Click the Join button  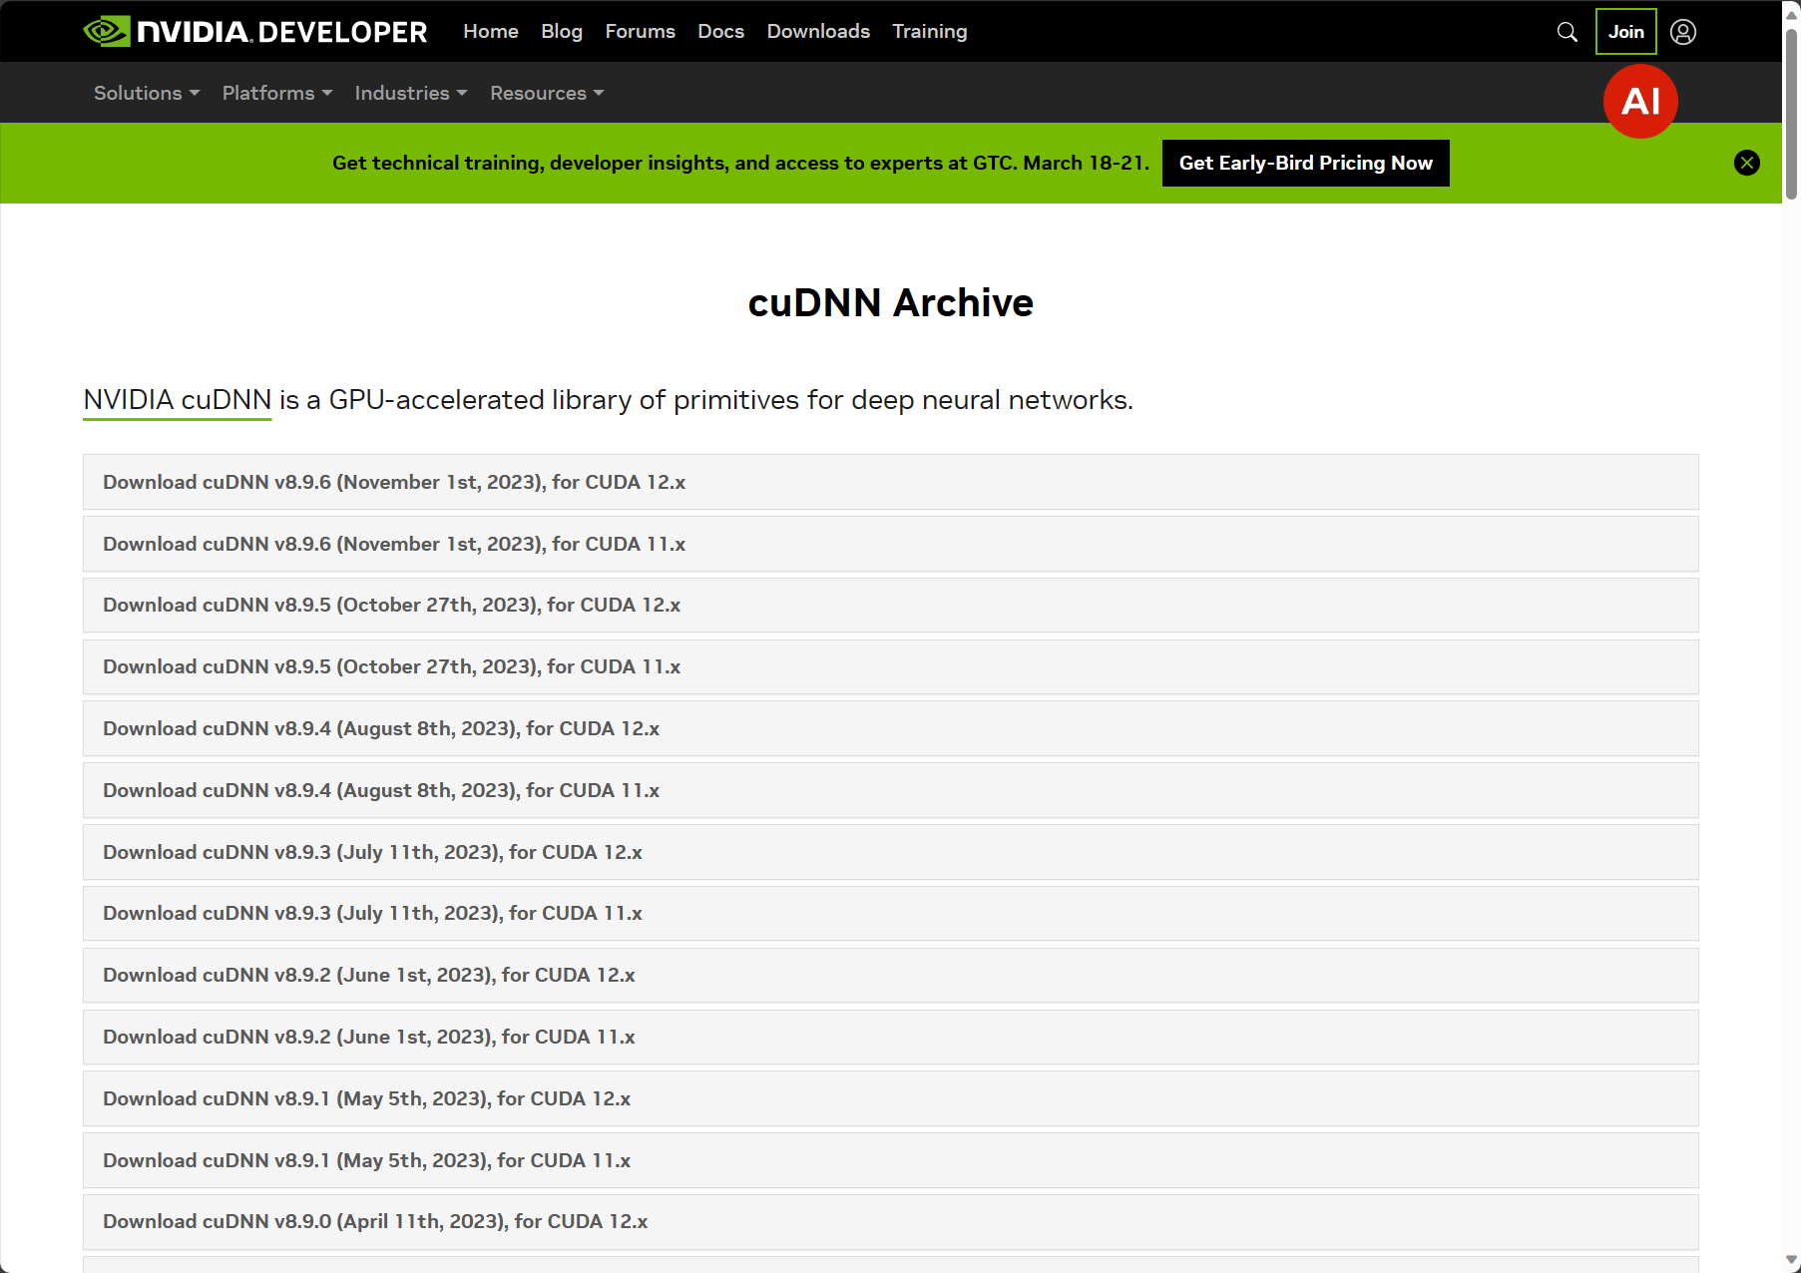(x=1626, y=32)
